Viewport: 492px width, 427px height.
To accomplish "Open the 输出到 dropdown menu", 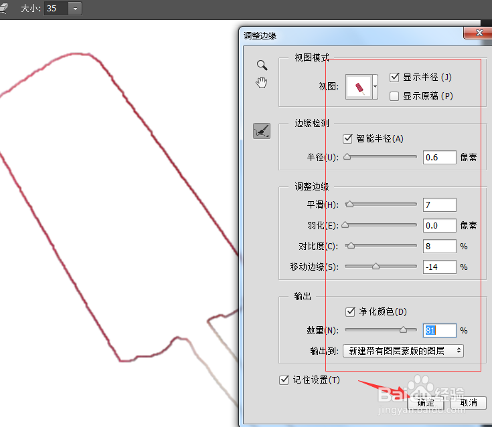I will [403, 351].
